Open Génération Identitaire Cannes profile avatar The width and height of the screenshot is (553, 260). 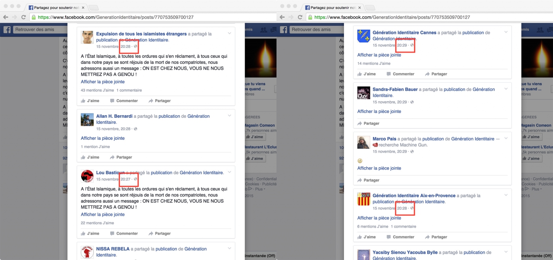(x=364, y=36)
